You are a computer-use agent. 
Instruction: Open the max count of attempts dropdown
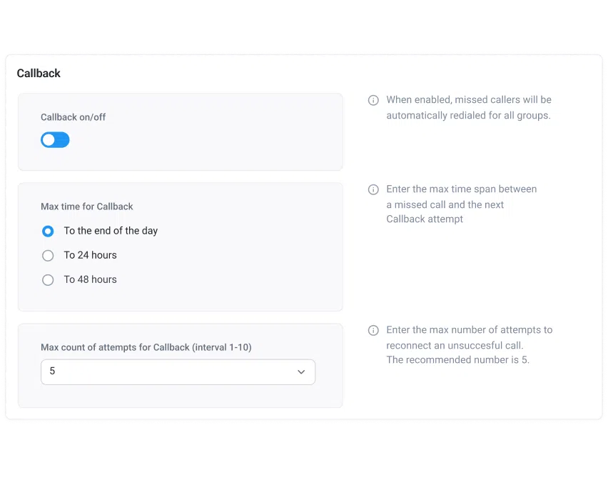(x=178, y=372)
